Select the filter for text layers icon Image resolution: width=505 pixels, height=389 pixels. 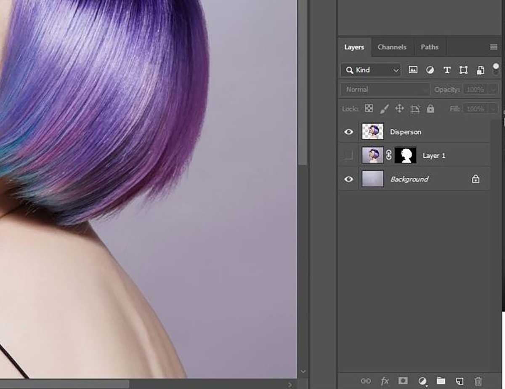point(447,70)
